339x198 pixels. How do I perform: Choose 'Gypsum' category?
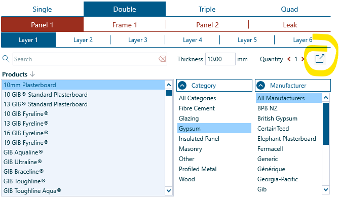(x=214, y=129)
